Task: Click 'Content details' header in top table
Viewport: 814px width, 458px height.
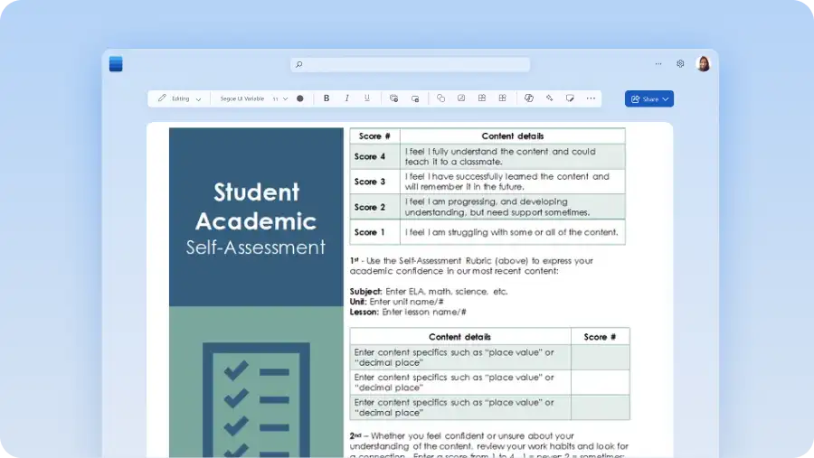Action: click(x=513, y=136)
